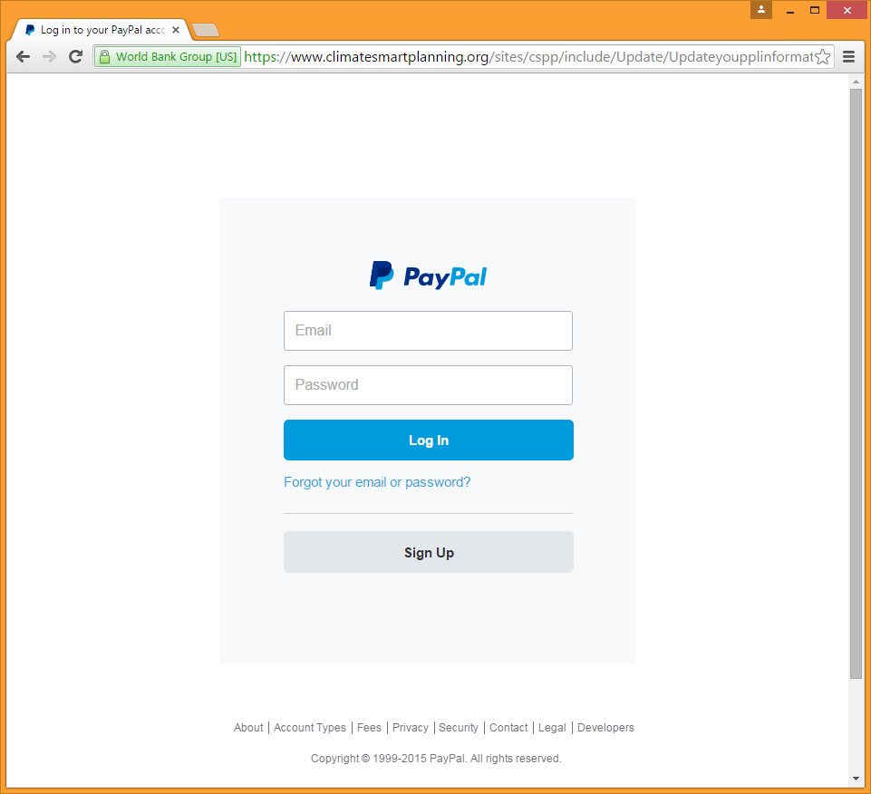The width and height of the screenshot is (871, 794).
Task: Open a new blank tab
Action: (206, 30)
